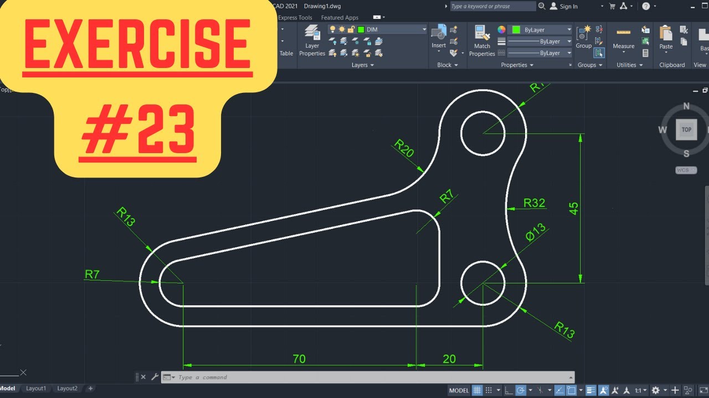Toggle snap mode dots icon
709x398 pixels.
489,390
